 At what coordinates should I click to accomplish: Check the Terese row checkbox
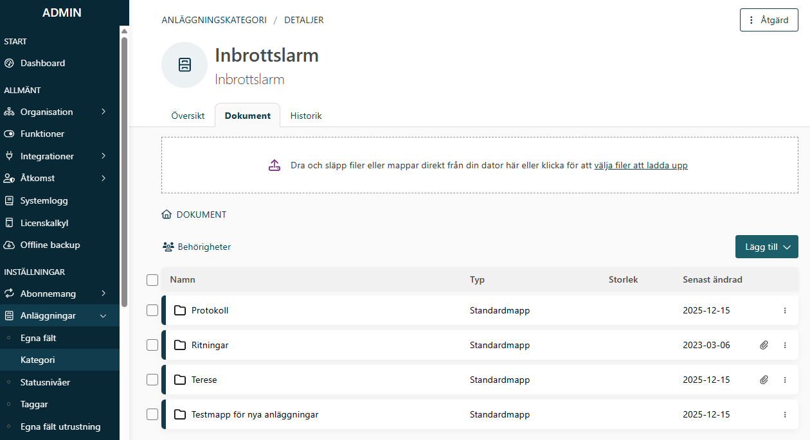152,379
